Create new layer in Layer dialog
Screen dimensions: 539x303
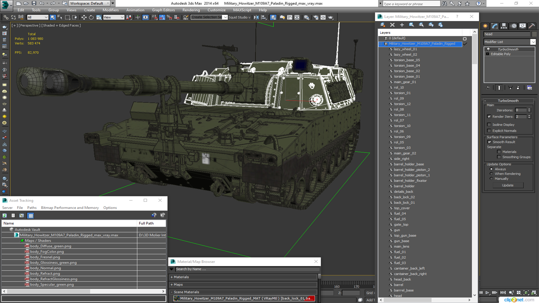point(383,25)
